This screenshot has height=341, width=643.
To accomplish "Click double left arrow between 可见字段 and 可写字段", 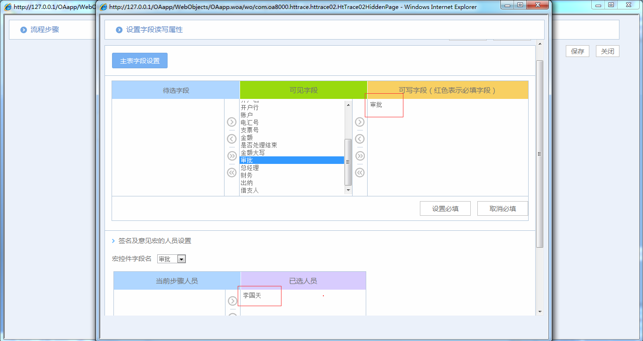I will pyautogui.click(x=360, y=173).
